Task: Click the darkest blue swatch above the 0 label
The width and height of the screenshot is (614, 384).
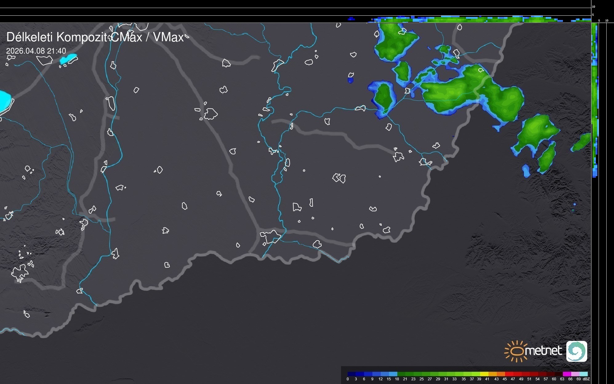Action: pos(351,374)
